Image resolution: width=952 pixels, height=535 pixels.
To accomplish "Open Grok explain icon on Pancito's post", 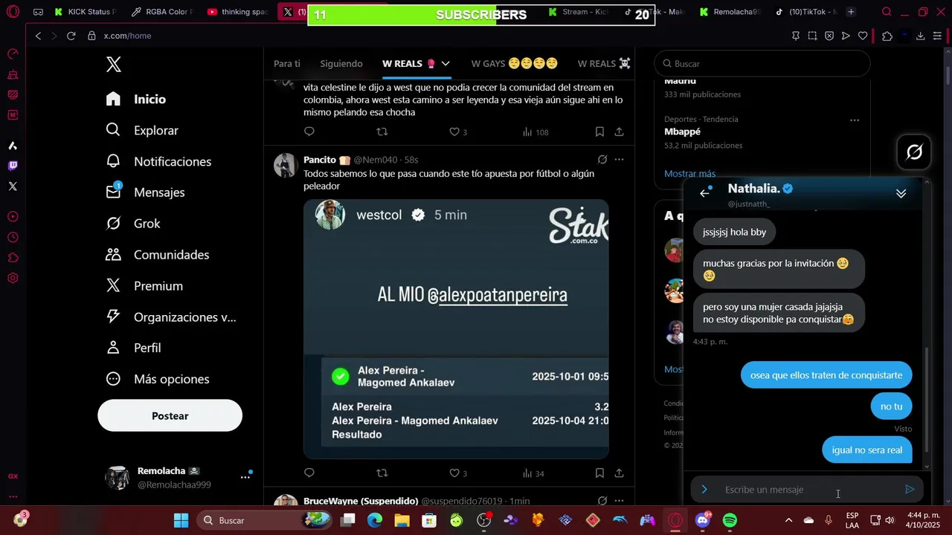I will [602, 160].
